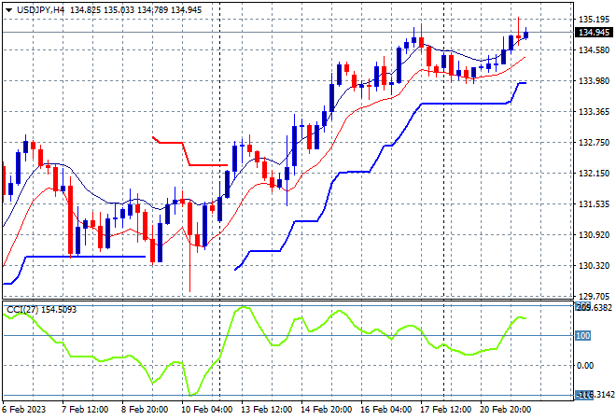Select the short red horizontal stop line
616x420 pixels.
(189, 151)
